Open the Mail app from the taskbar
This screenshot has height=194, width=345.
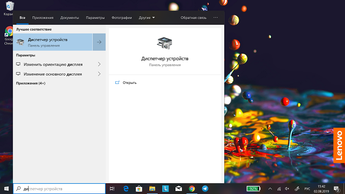(x=178, y=189)
